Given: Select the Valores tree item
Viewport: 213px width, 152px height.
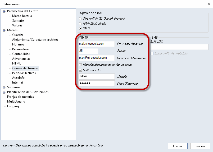Looking at the screenshot, I should click(17, 25).
